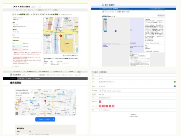Click the 名古屋銀行 logo
This screenshot has height=136, width=181.
pyautogui.click(x=15, y=75)
